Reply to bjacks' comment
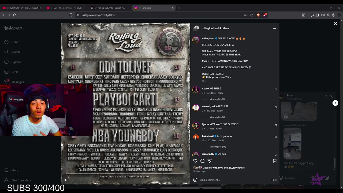Screen dimensions: 343x193 click(x=219, y=129)
